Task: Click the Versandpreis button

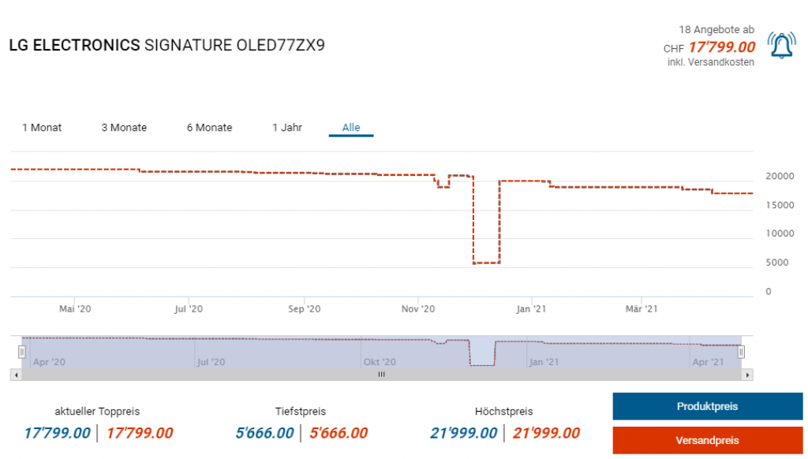Action: point(708,440)
